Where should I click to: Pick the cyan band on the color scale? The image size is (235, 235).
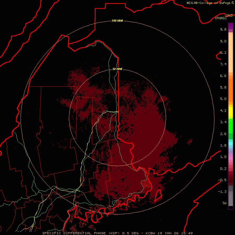coord(231,144)
